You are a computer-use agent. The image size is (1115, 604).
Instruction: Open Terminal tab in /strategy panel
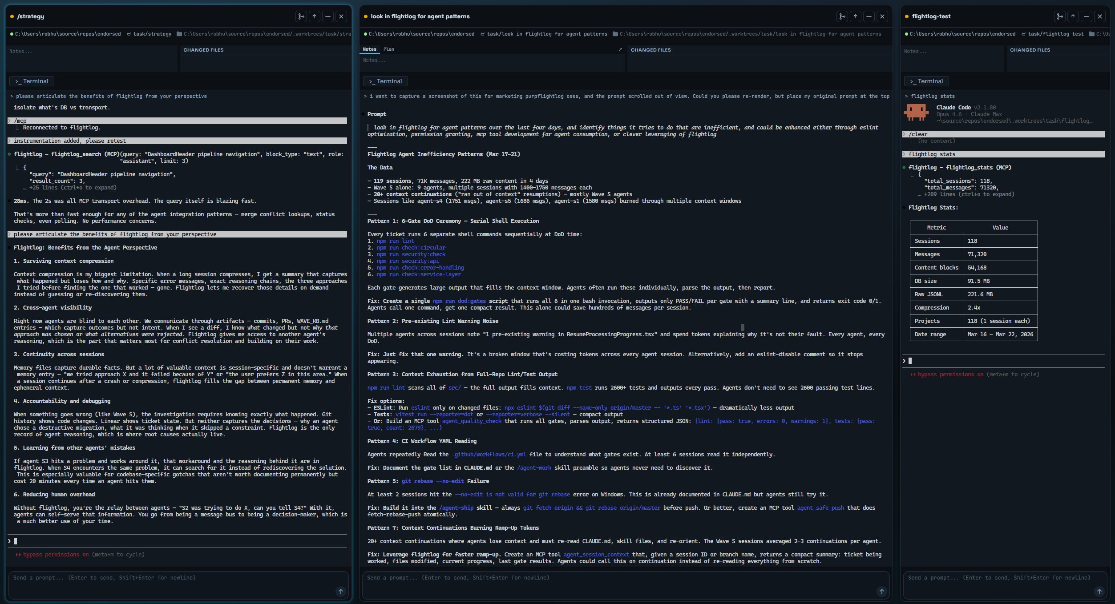pos(32,81)
